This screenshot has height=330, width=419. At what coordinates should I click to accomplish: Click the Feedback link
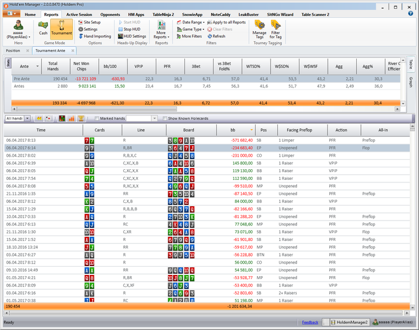[310, 322]
